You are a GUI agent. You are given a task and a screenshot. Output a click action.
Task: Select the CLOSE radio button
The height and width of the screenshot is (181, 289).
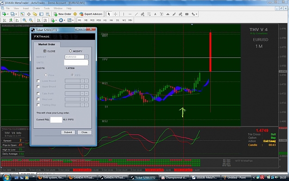click(45, 51)
